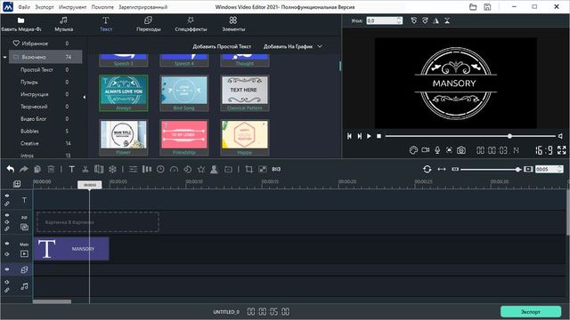Redo action with the forward arrow
The height and width of the screenshot is (320, 570).
point(24,169)
